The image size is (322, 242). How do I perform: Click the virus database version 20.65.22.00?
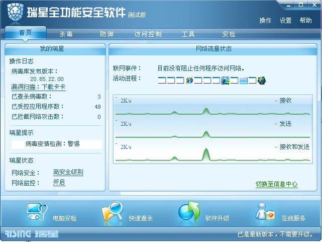[47, 79]
